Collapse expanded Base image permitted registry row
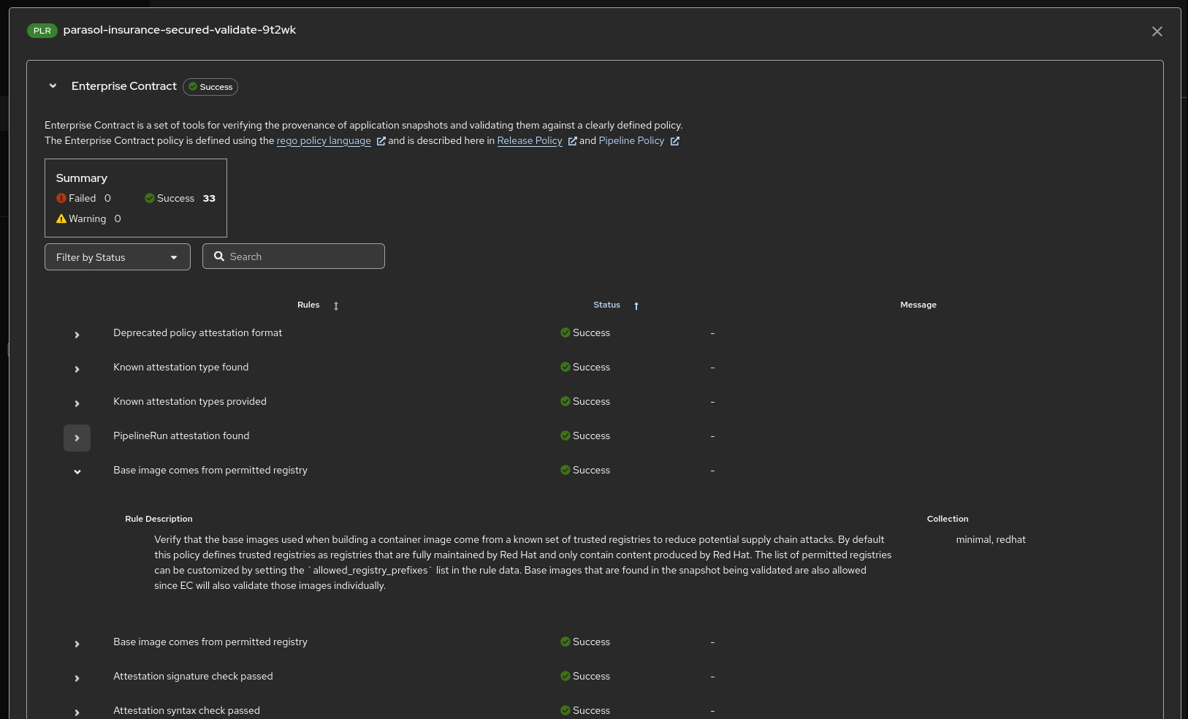1188x719 pixels. (x=77, y=472)
